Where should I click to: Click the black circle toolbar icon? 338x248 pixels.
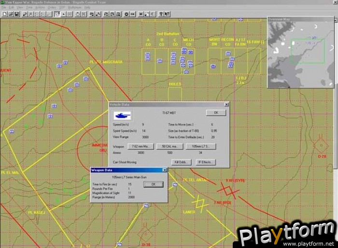[127, 14]
